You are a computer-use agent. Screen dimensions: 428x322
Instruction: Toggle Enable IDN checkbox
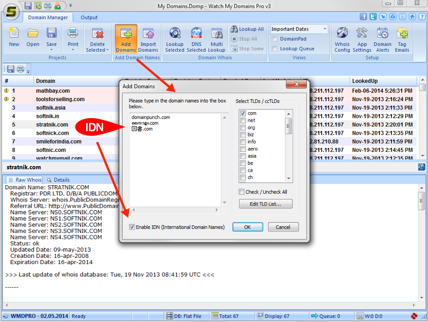pyautogui.click(x=132, y=227)
